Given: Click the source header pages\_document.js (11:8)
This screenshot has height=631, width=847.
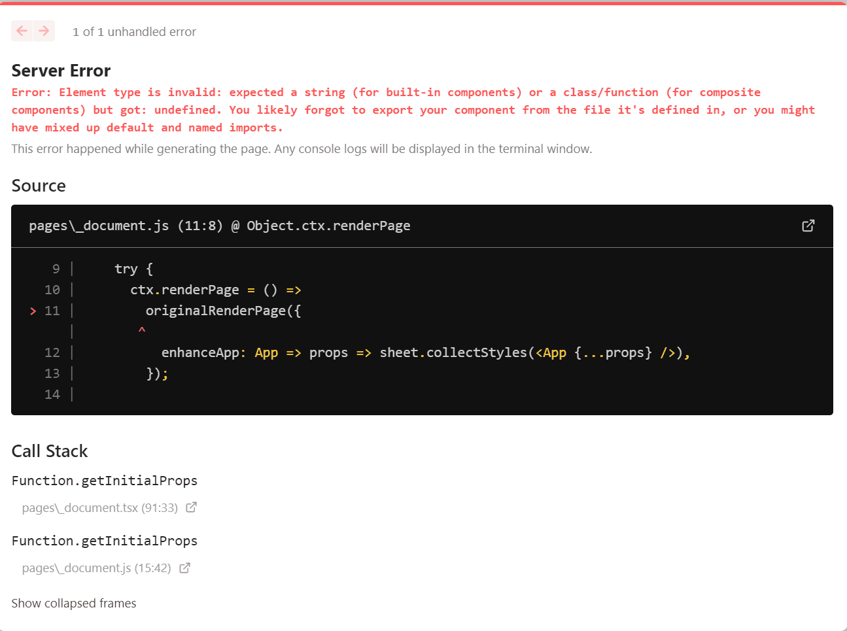Looking at the screenshot, I should pyautogui.click(x=219, y=226).
